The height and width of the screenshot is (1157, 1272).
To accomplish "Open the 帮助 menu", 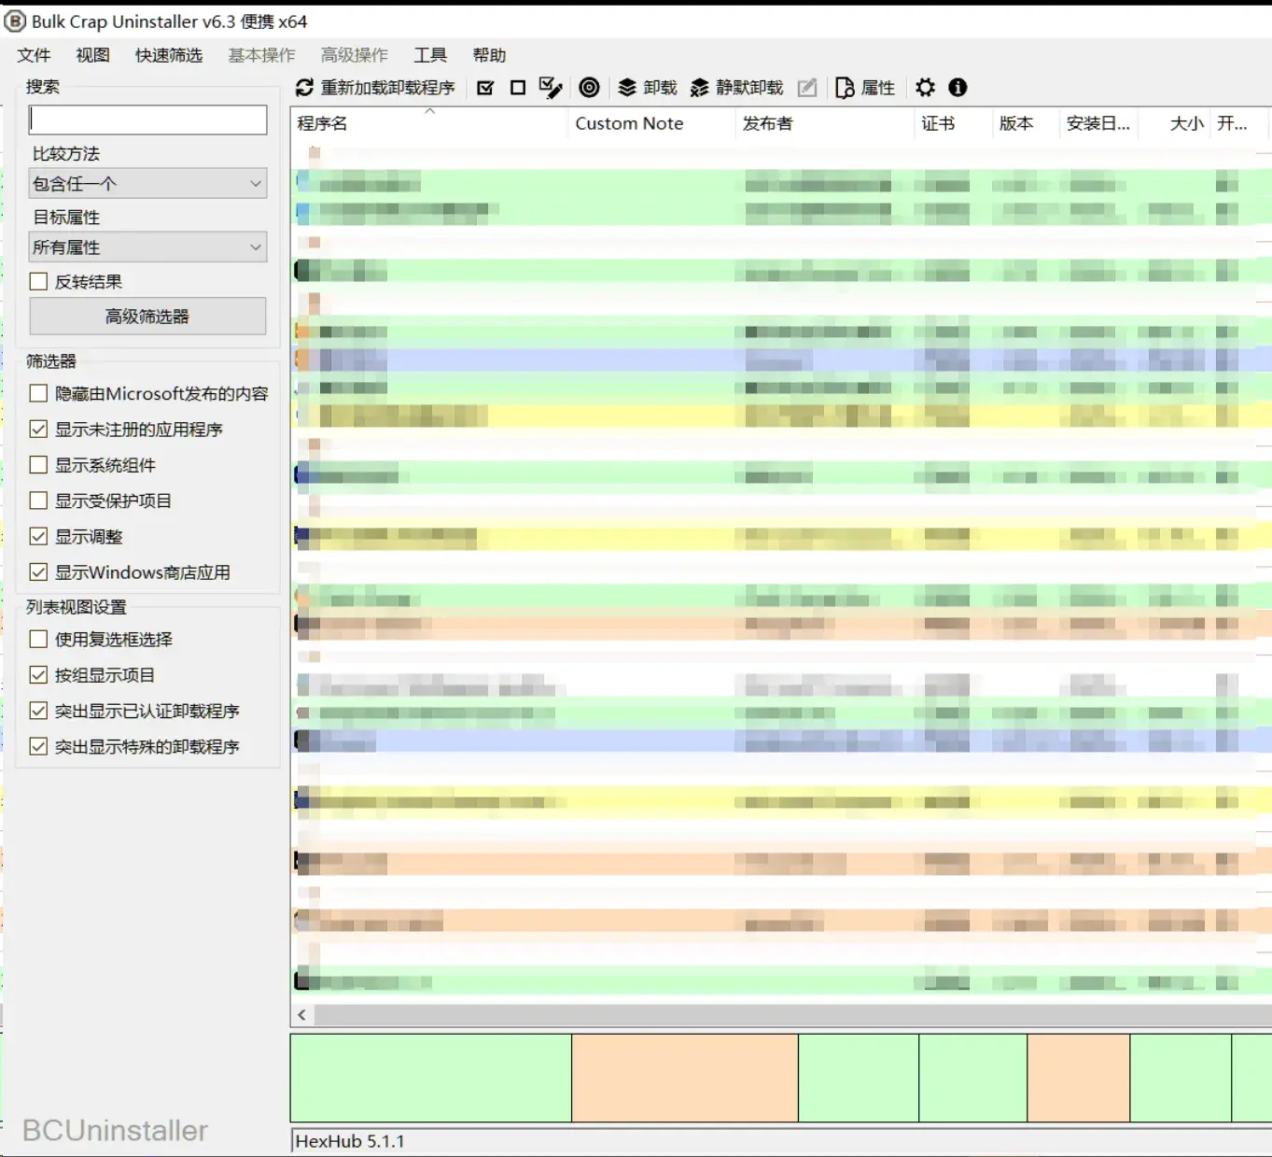I will coord(489,55).
